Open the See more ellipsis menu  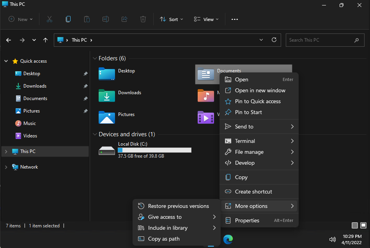pyautogui.click(x=234, y=19)
